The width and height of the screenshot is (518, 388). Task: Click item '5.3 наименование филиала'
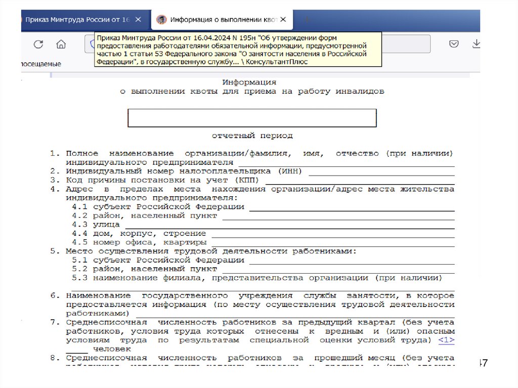coord(257,278)
